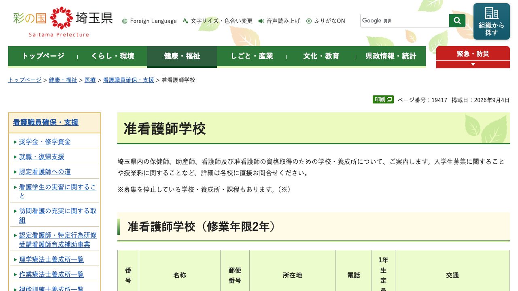The image size is (518, 291).
Task: Click the Saitama Prefecture logo
Action: [x=63, y=22]
